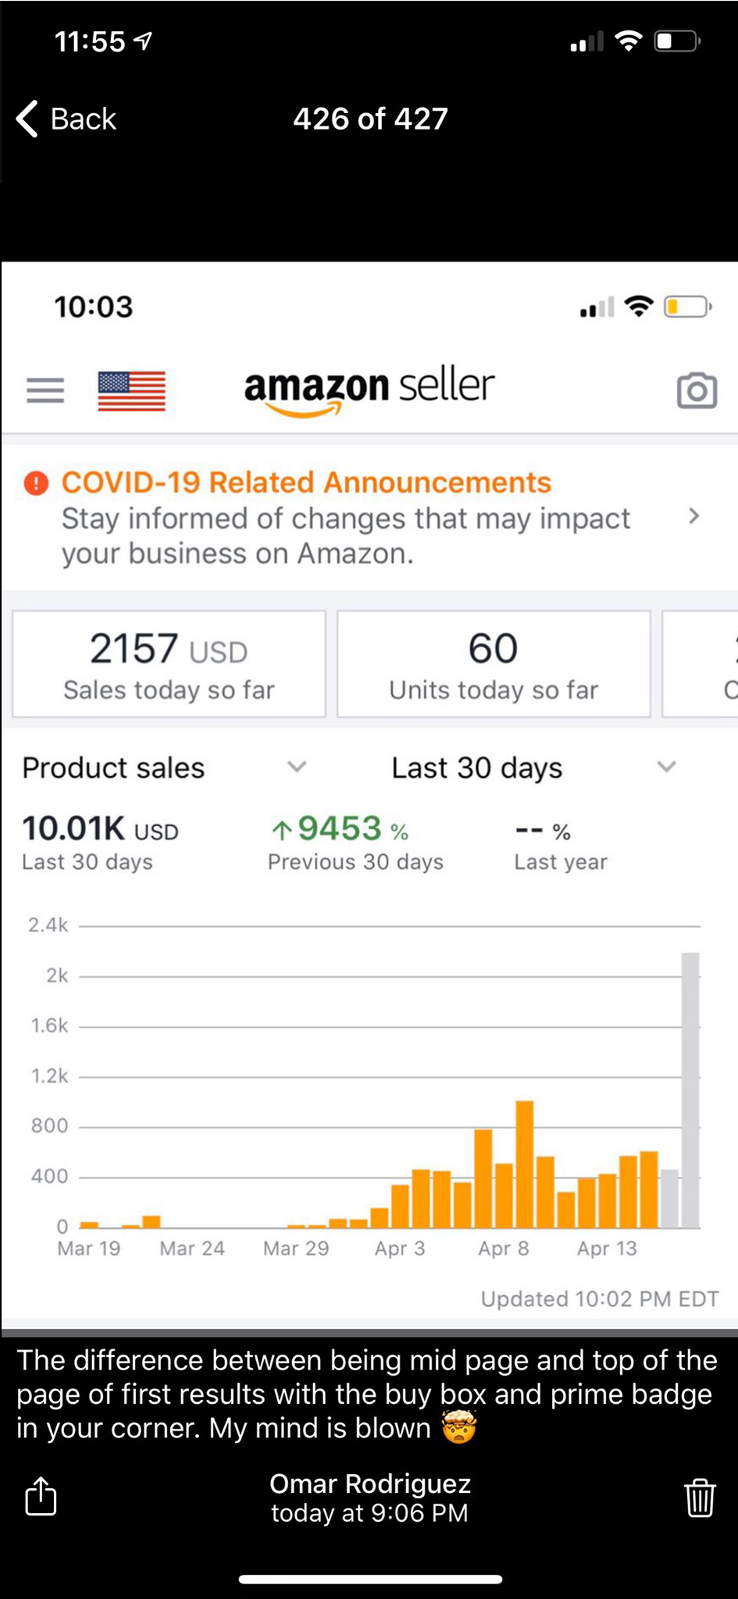Open COVID-19 Related Announcements link
738x1599 pixels.
click(306, 483)
